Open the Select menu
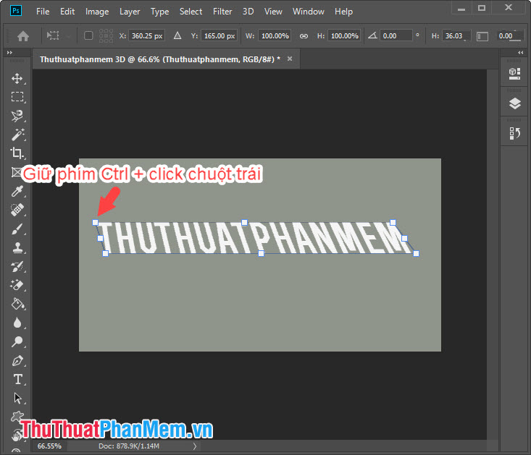 pos(191,12)
